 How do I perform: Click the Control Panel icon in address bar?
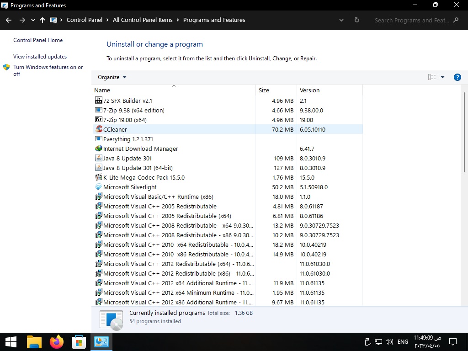(x=53, y=20)
